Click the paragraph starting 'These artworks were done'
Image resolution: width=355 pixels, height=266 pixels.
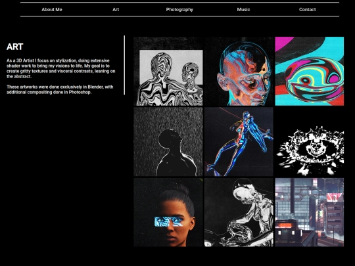point(60,89)
